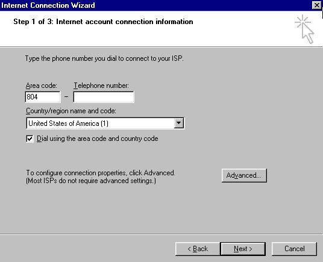Click the 'To configure connection properties' text
The height and width of the screenshot is (262, 323).
point(101,173)
